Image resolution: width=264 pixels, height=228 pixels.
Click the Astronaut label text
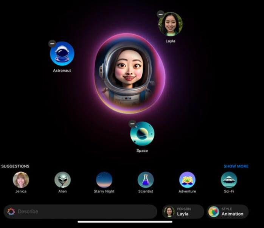[62, 70]
